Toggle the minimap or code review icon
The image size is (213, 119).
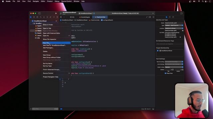click(x=147, y=17)
